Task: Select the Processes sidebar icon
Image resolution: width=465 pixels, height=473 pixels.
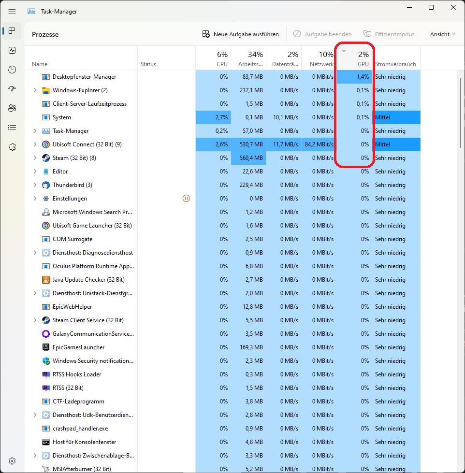Action: 12,31
